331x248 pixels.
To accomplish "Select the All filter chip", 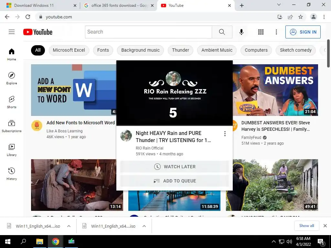I will [x=38, y=50].
